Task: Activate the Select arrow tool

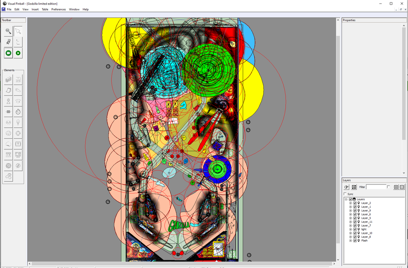Action: [x=18, y=31]
